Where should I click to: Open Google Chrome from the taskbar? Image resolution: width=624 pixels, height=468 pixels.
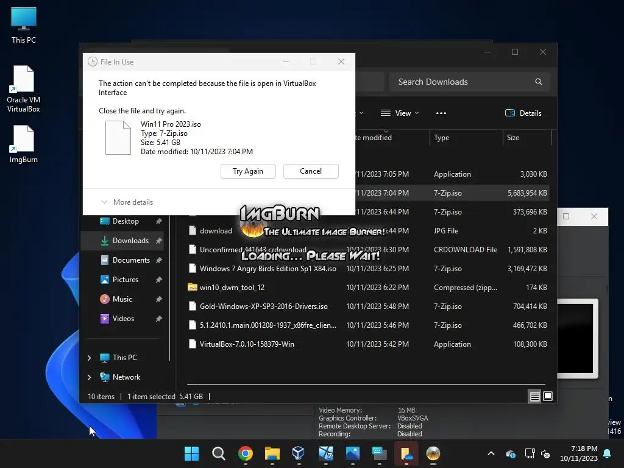coord(246,453)
